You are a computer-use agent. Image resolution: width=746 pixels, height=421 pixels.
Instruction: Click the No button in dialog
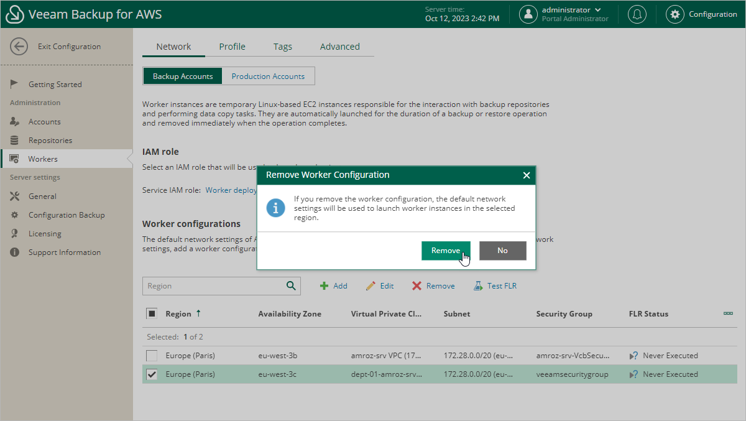point(502,251)
